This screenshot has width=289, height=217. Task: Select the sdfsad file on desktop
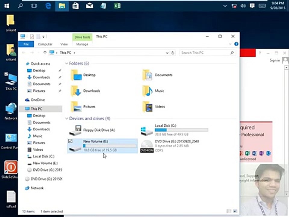[x=11, y=199]
